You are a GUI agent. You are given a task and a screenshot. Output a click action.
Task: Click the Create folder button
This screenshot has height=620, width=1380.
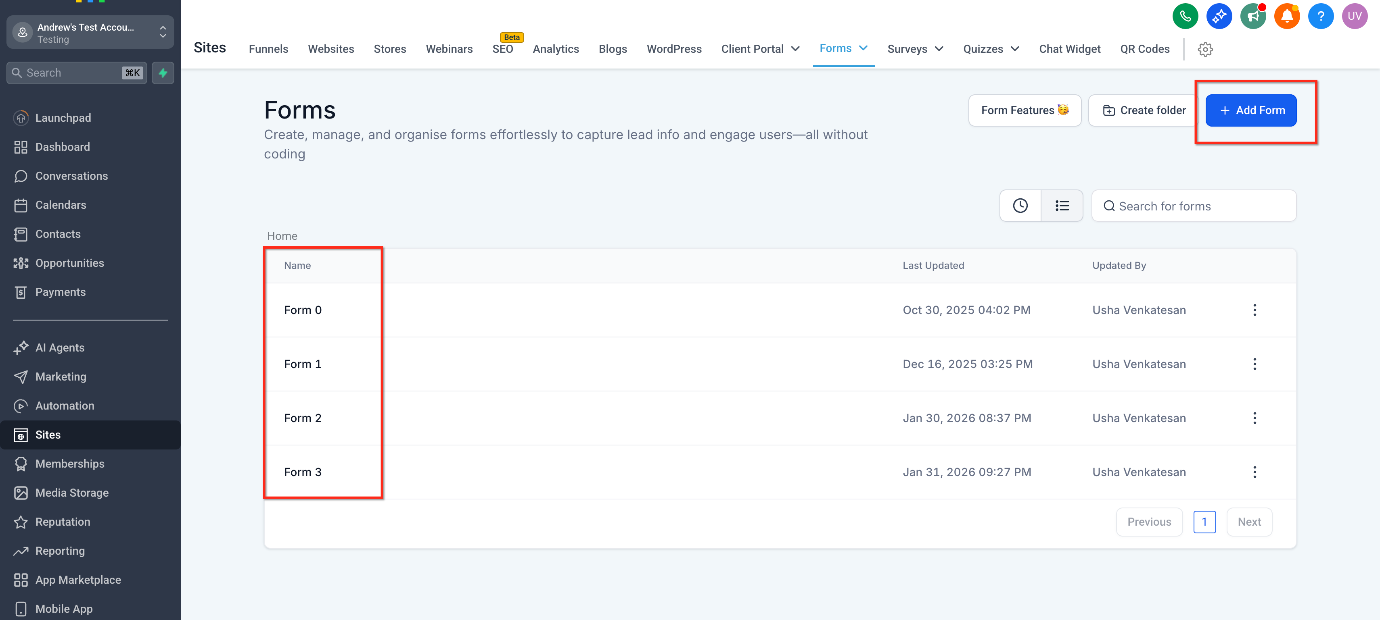[1144, 110]
